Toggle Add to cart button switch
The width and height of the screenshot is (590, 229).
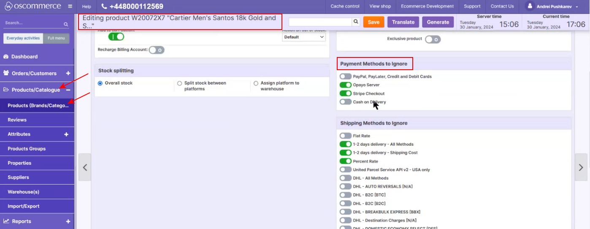(x=116, y=37)
